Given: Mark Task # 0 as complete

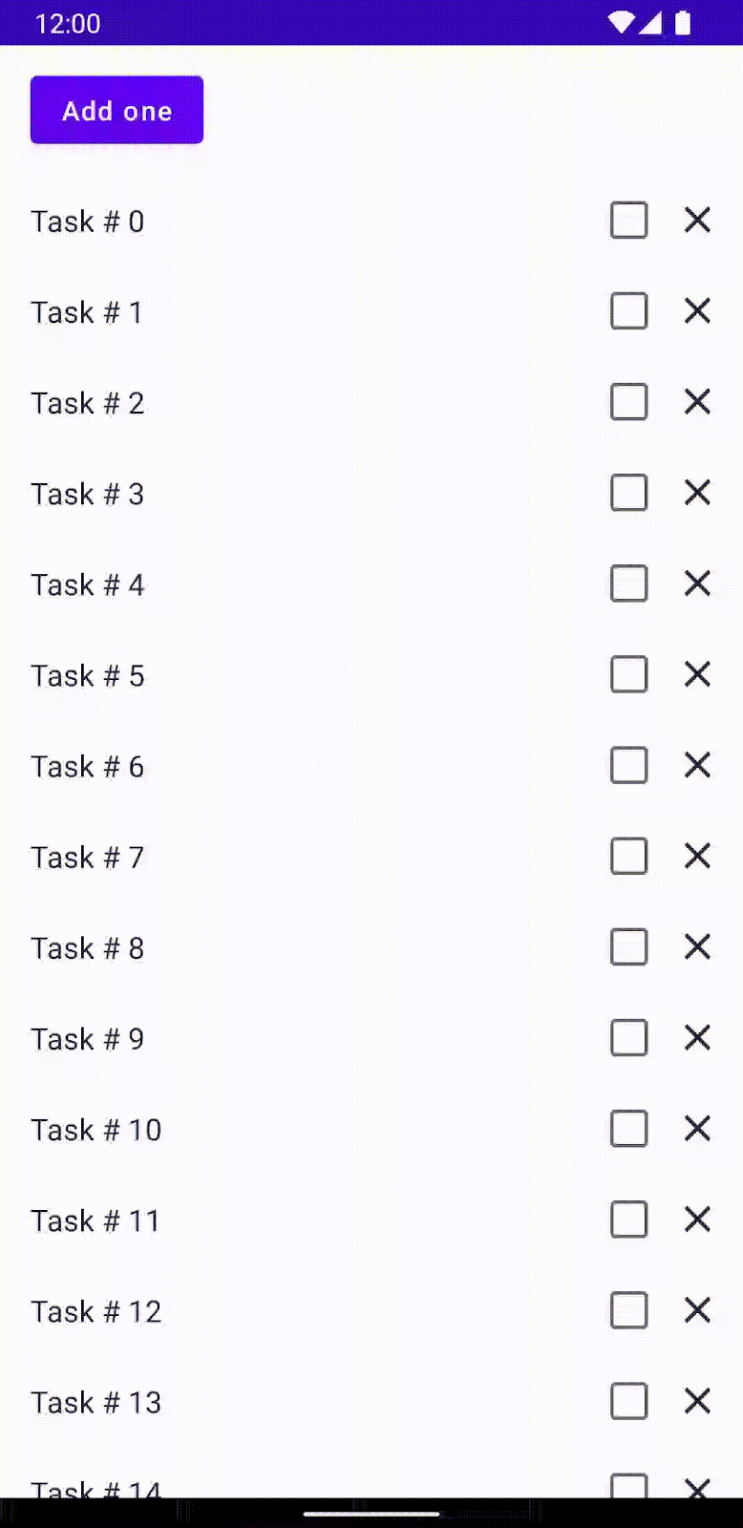Looking at the screenshot, I should [x=628, y=221].
